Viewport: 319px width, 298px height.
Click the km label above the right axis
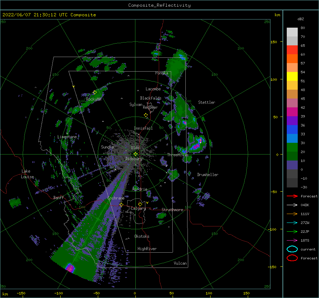[x=277, y=15]
